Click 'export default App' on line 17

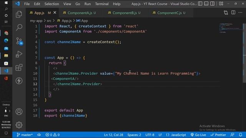tap(64, 110)
